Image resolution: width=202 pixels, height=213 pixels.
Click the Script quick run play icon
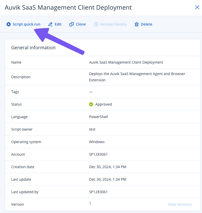9,24
